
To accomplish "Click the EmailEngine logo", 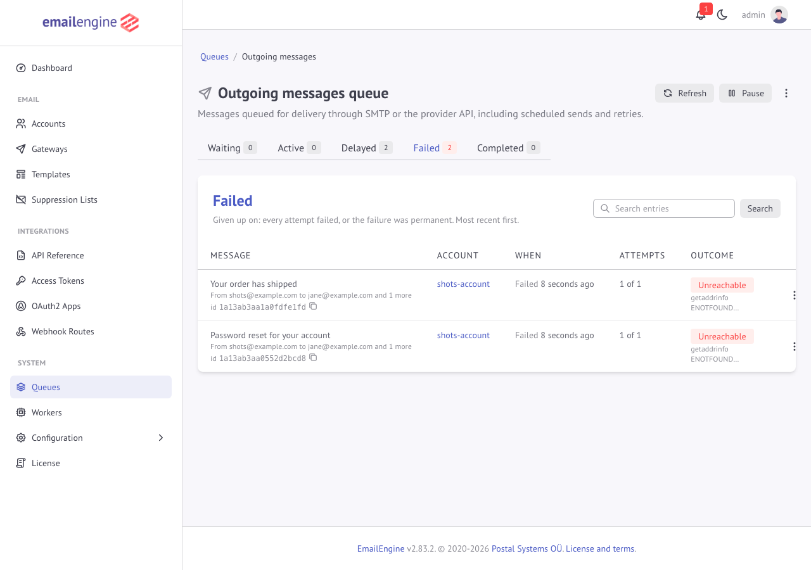I will pyautogui.click(x=91, y=23).
